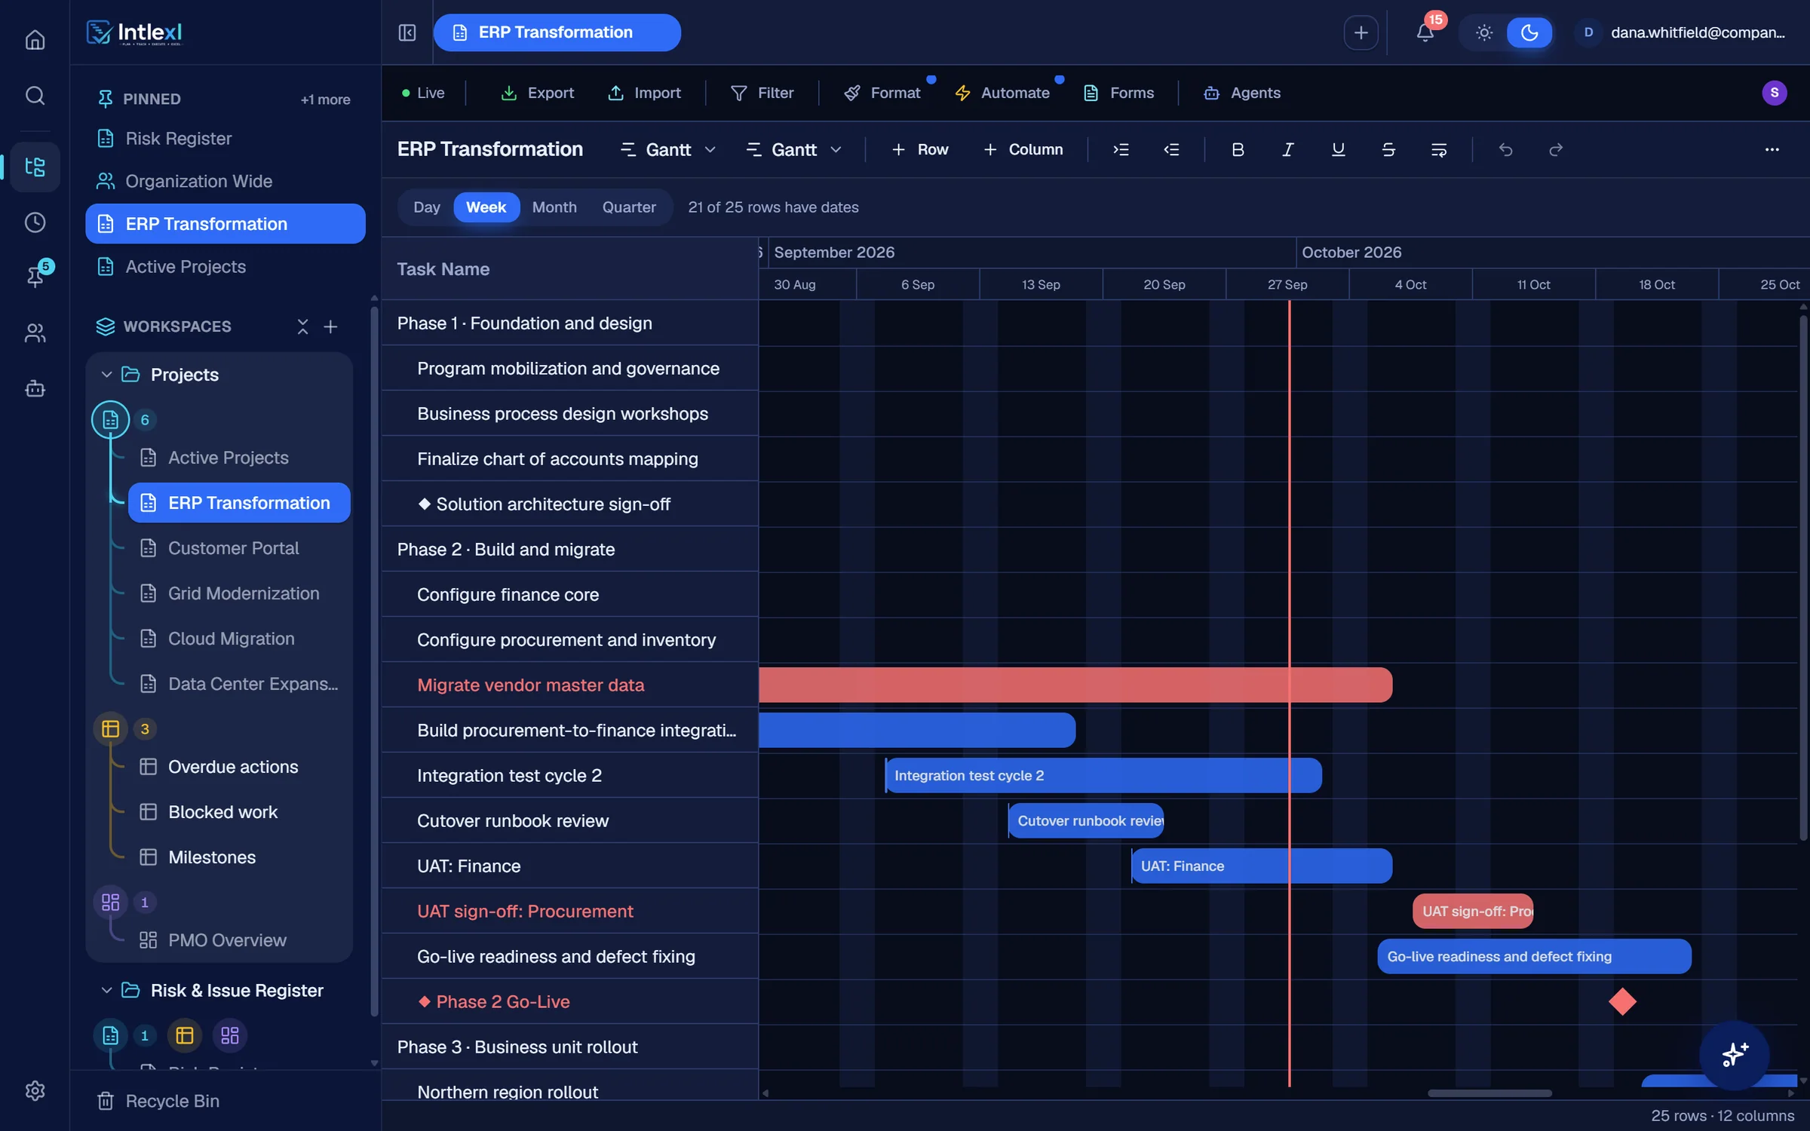Click the indent row icon
Viewport: 1810px width, 1131px height.
coord(1121,149)
